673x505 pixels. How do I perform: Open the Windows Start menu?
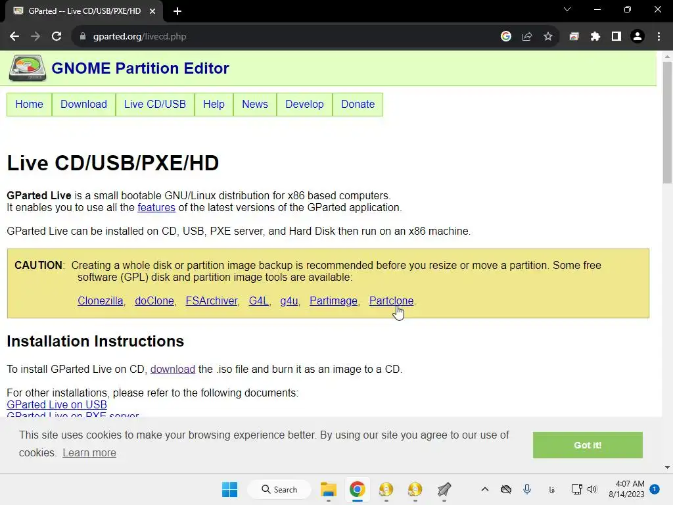(x=229, y=489)
